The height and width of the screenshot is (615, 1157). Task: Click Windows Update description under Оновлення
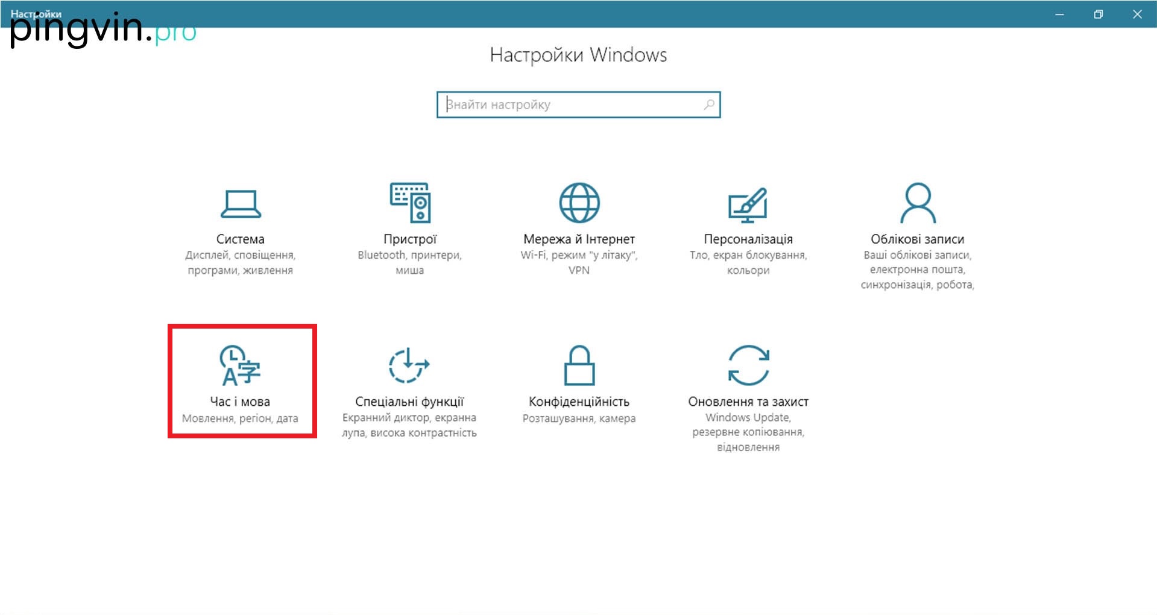click(748, 418)
